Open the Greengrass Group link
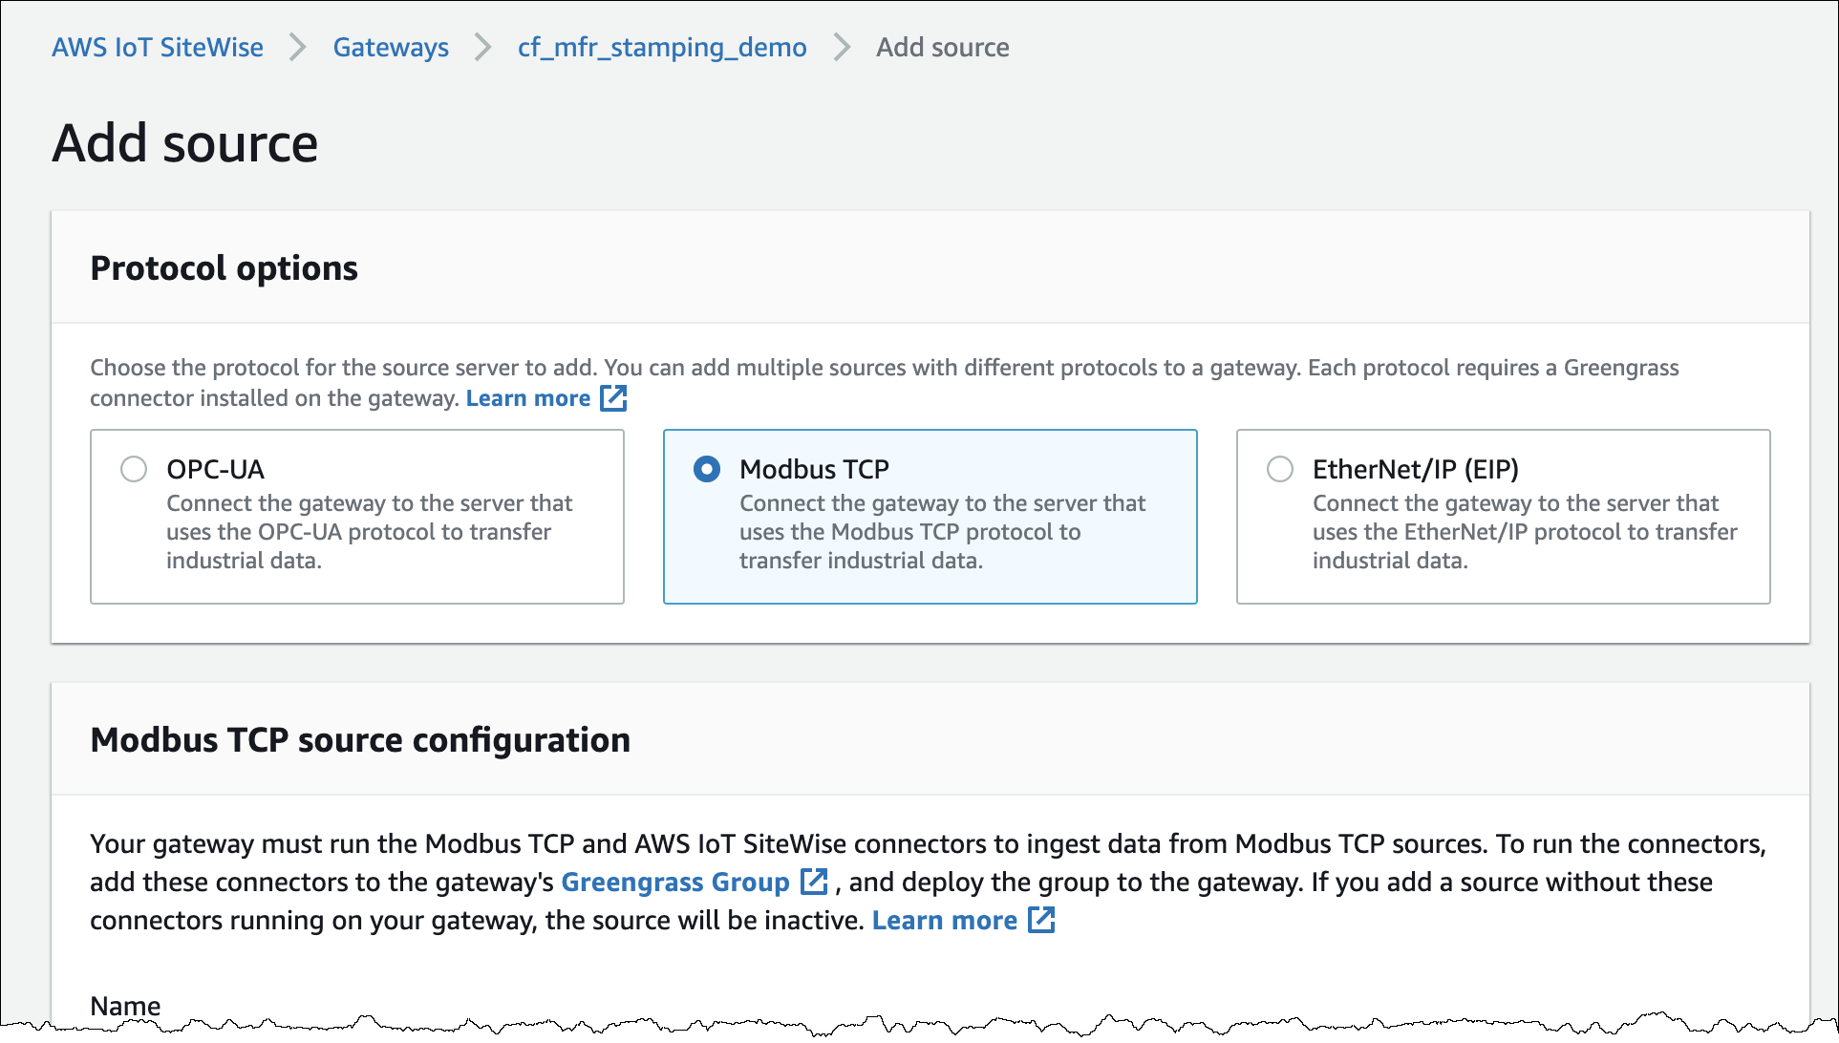This screenshot has height=1043, width=1839. 674,882
